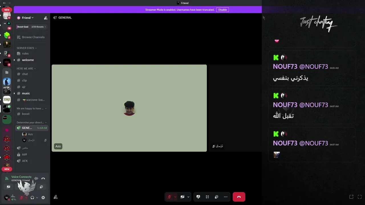Click NOUF73 on the يذكرني بنفسي message
The width and height of the screenshot is (365, 205).
285,67
